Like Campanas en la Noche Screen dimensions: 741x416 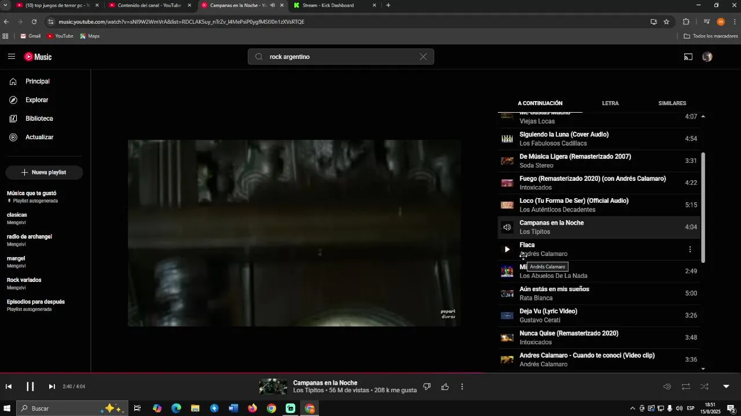[x=445, y=387]
